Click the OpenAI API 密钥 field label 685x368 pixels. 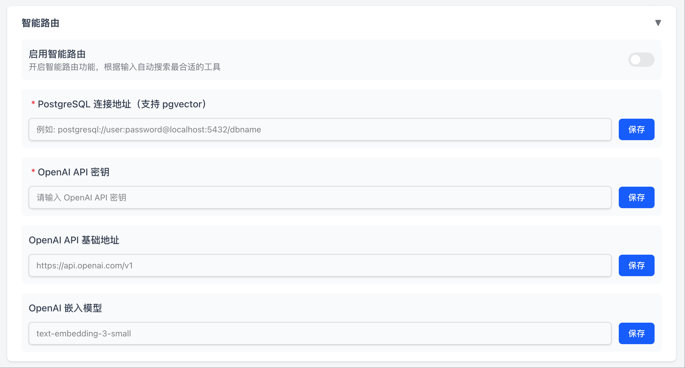click(x=73, y=172)
